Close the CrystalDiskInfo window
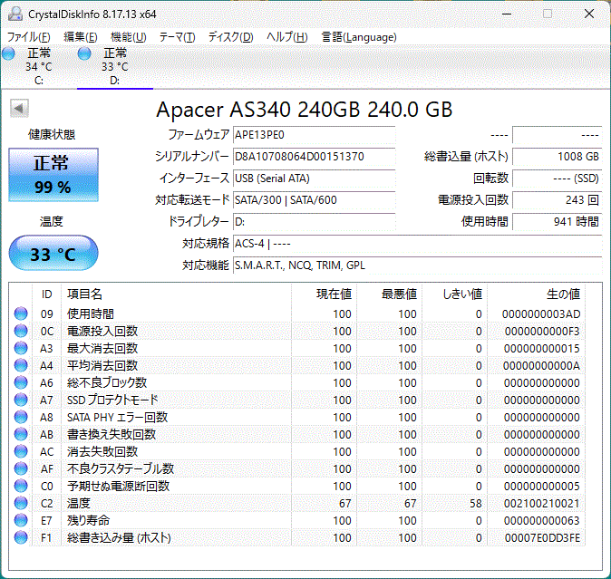Screen dimensions: 611x579 click(589, 14)
